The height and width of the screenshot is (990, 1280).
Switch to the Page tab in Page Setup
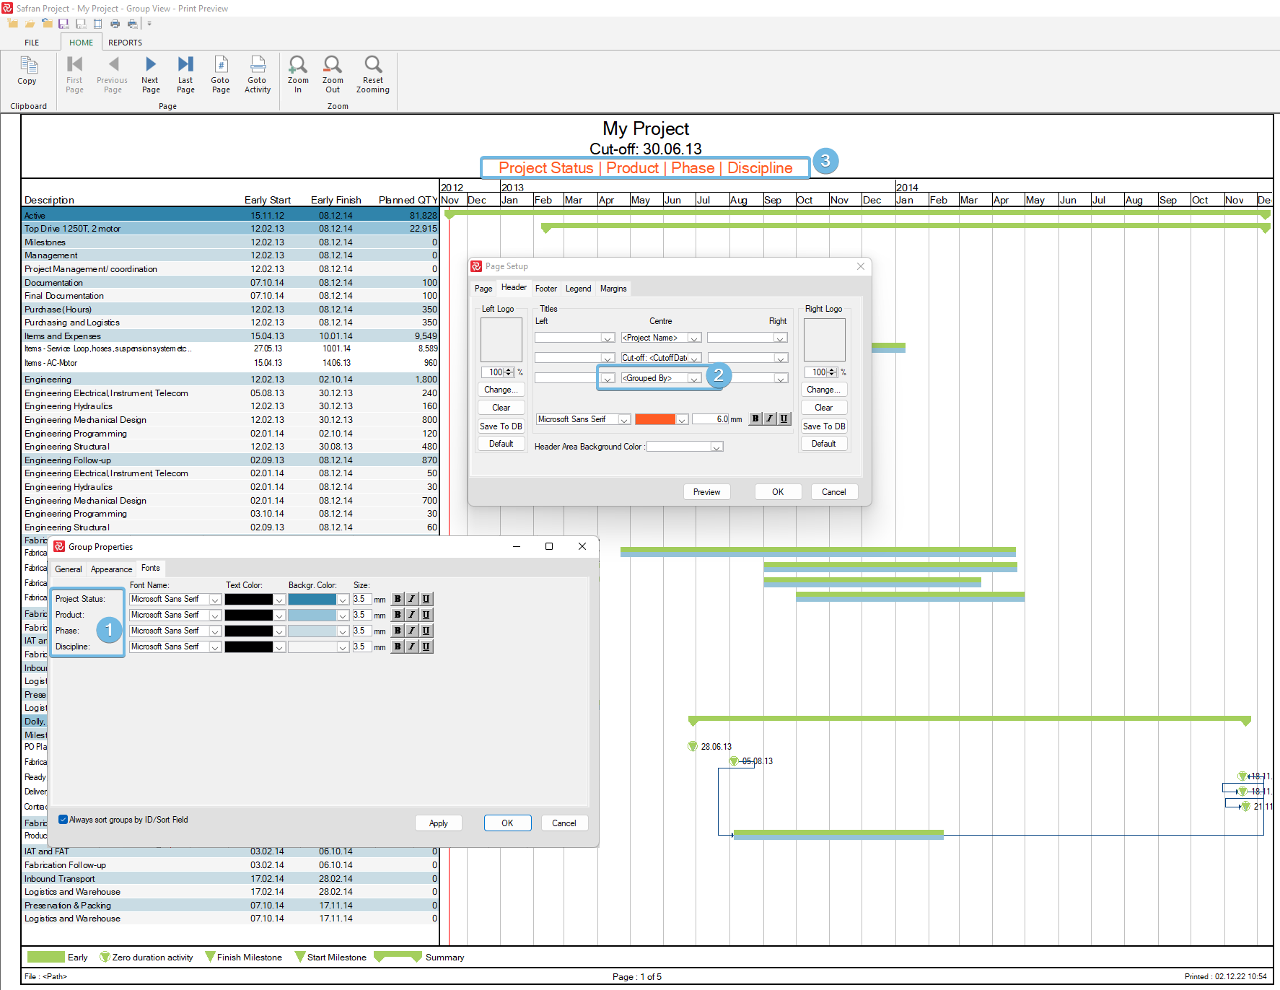(x=483, y=289)
